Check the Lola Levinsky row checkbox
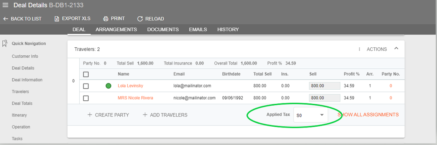Image resolution: width=437 pixels, height=145 pixels. click(x=86, y=86)
